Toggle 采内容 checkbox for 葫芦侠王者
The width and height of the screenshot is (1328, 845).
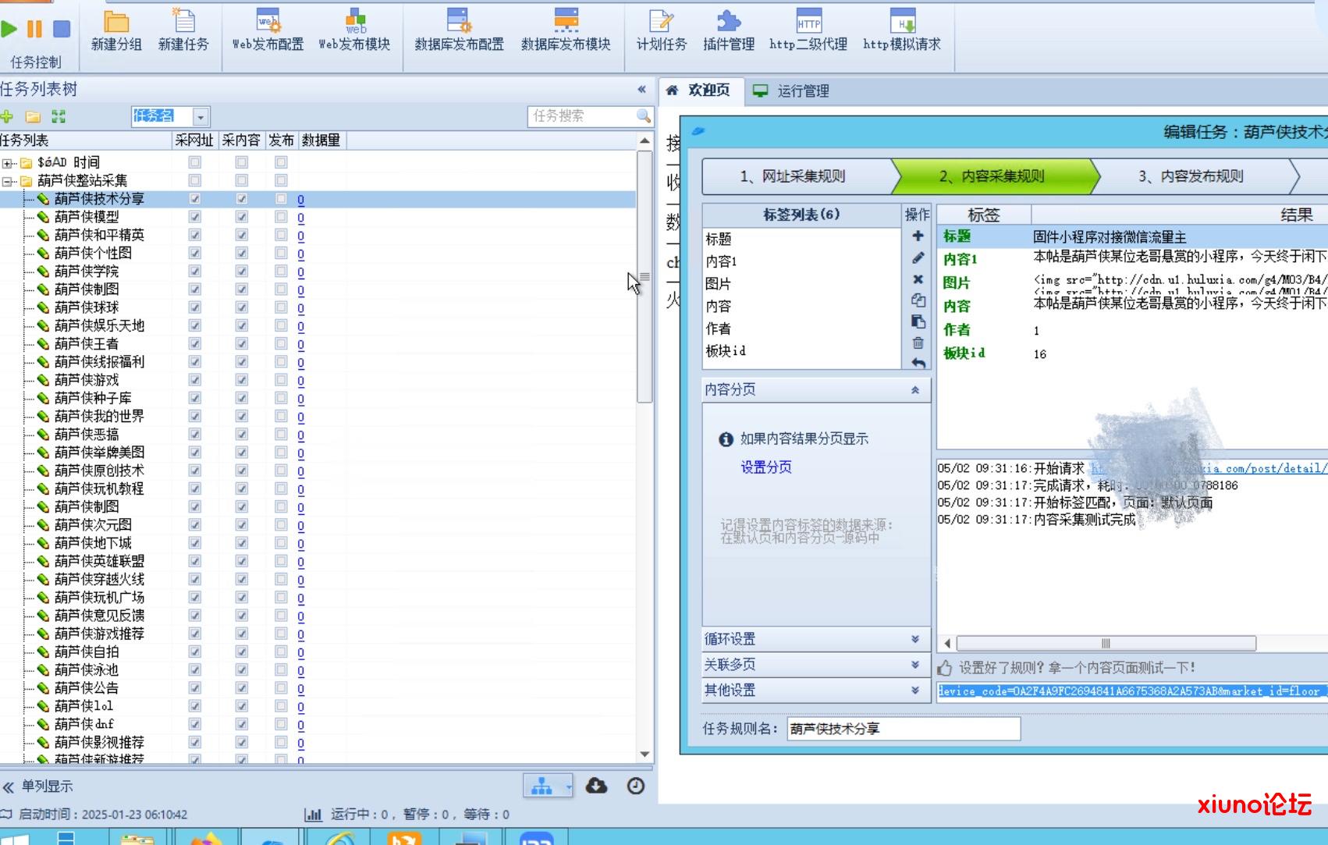(242, 344)
